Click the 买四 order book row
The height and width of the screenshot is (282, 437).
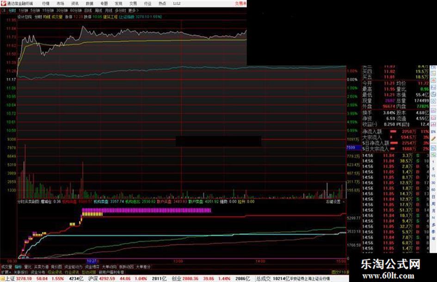click(395, 72)
